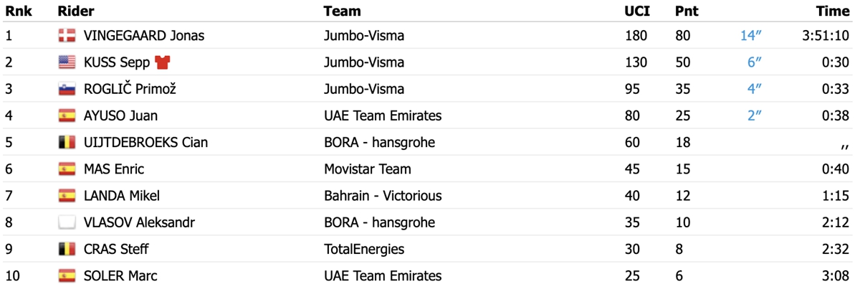The width and height of the screenshot is (860, 284).
Task: Click the red leader jersey icon
Action: (162, 62)
